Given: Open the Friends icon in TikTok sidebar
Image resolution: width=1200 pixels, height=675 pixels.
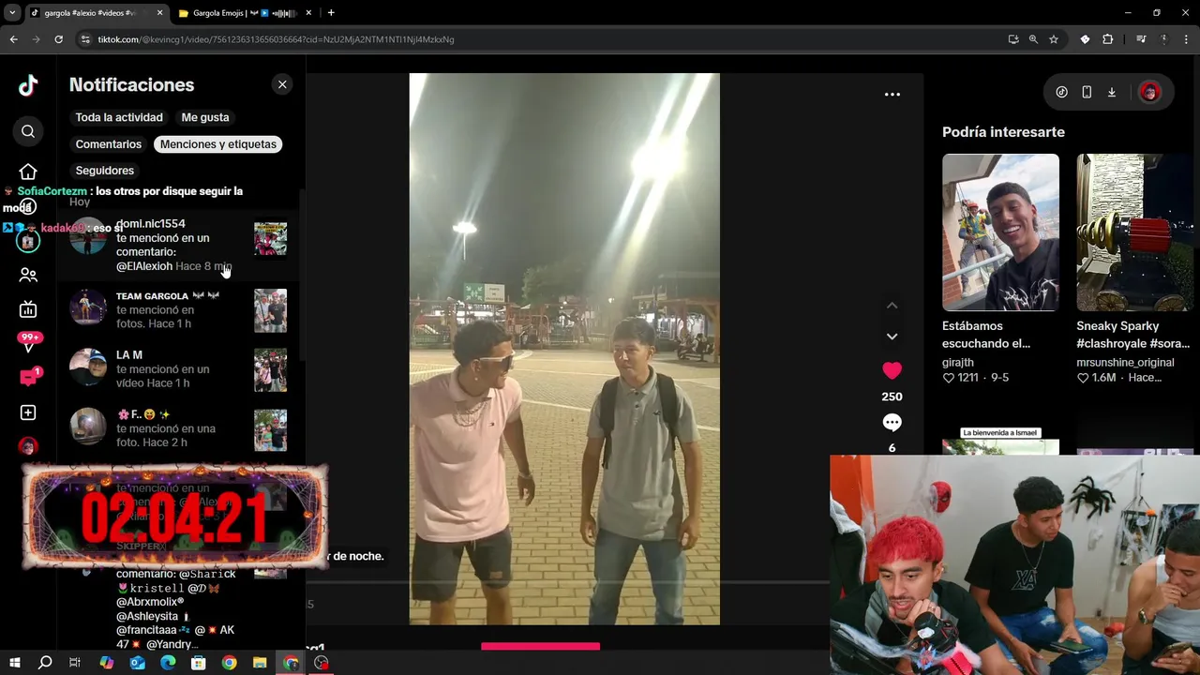Looking at the screenshot, I should 28,275.
